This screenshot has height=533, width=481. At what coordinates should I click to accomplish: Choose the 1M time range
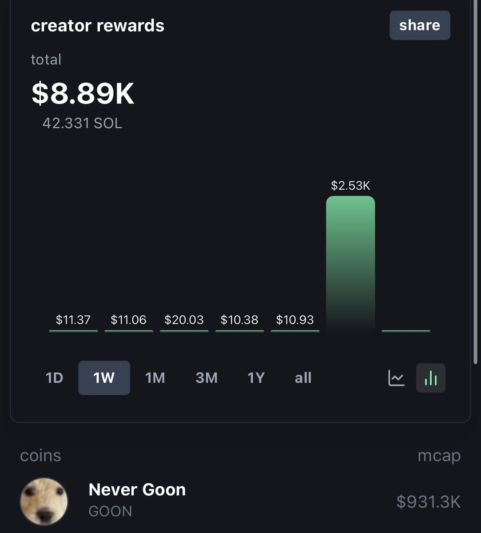tap(155, 378)
